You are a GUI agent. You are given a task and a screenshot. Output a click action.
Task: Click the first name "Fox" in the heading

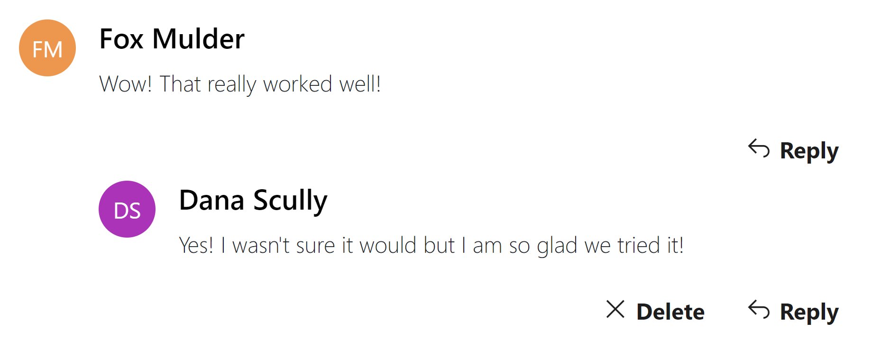click(121, 38)
